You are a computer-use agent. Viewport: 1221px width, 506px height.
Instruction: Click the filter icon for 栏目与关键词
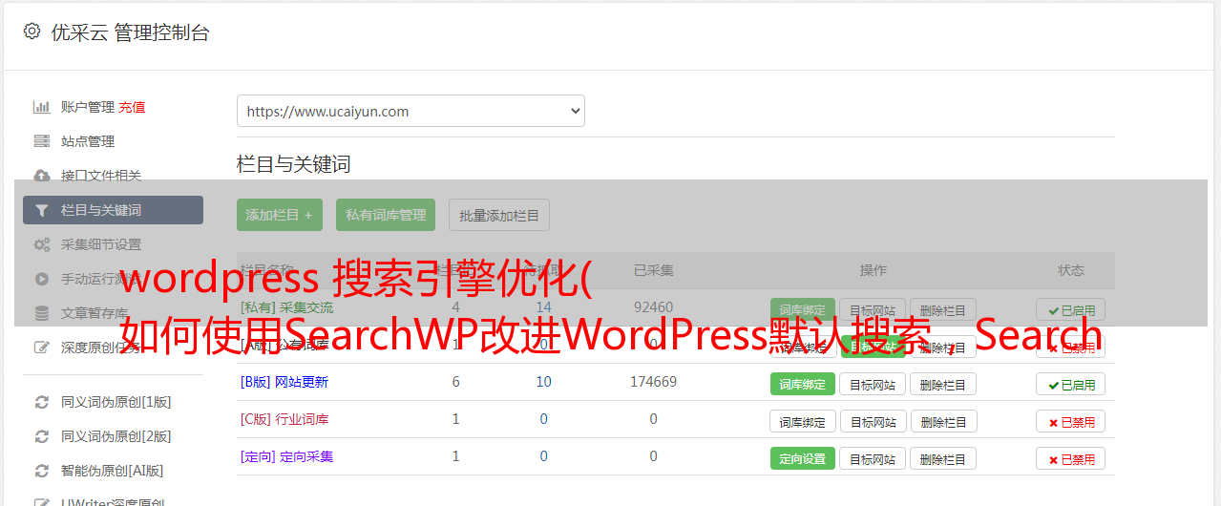(41, 210)
